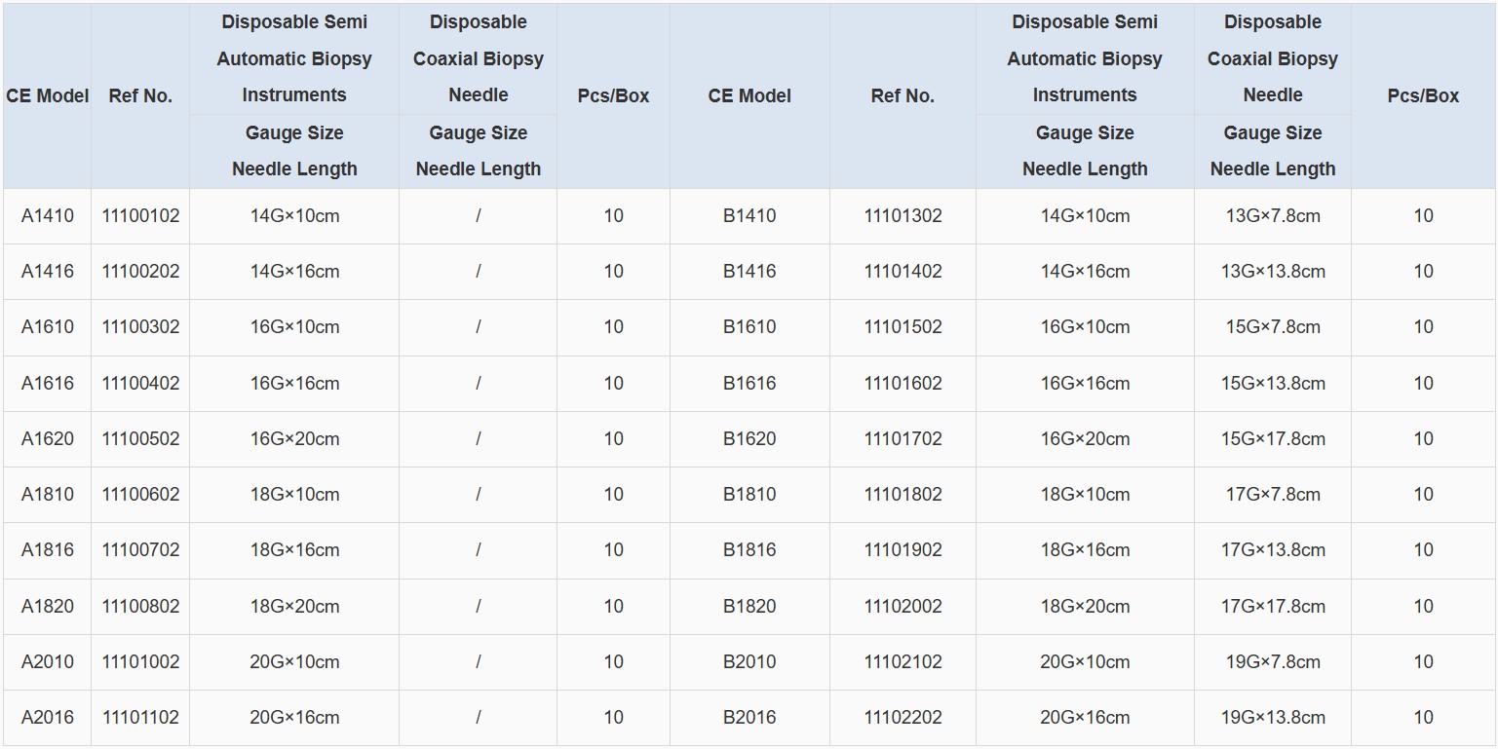This screenshot has height=749, width=1498.
Task: Select the right Ref No. header
Action: [903, 95]
